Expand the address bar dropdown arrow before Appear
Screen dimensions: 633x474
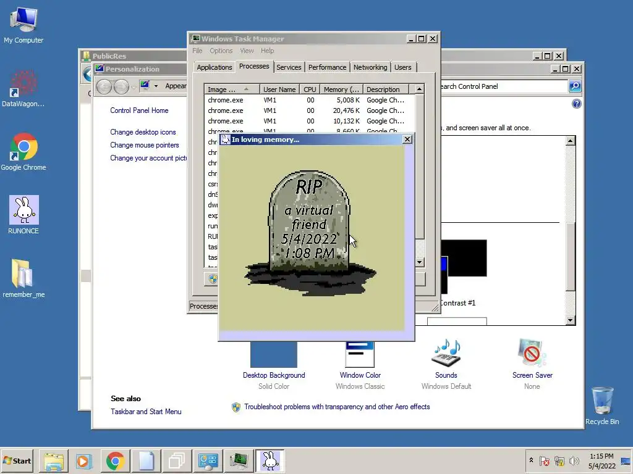click(x=156, y=86)
